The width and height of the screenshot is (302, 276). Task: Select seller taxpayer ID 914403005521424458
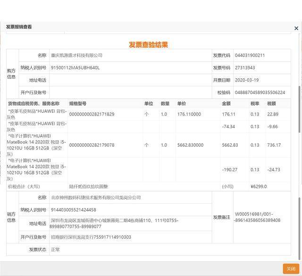[74, 210]
